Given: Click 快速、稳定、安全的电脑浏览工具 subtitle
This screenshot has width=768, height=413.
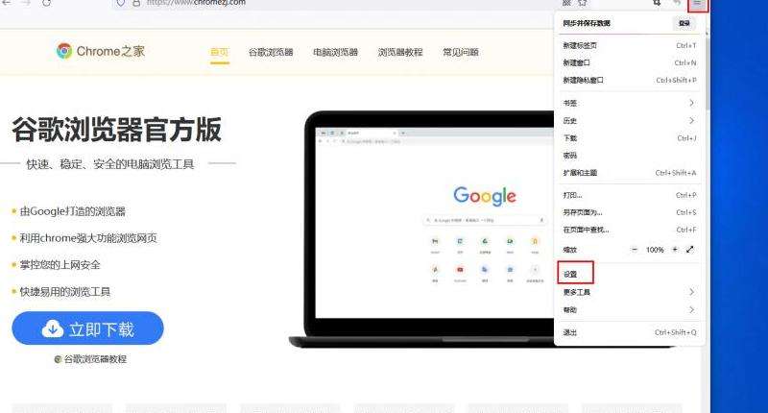Looking at the screenshot, I should [110, 164].
